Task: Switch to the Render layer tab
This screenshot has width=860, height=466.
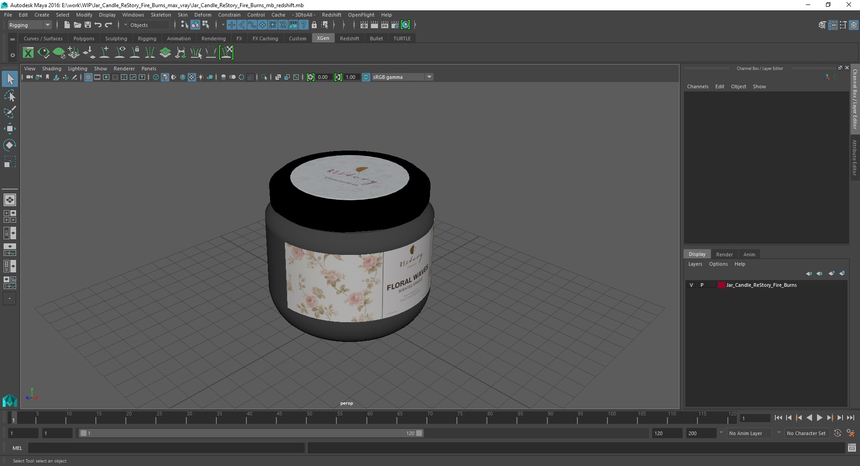Action: pos(724,254)
